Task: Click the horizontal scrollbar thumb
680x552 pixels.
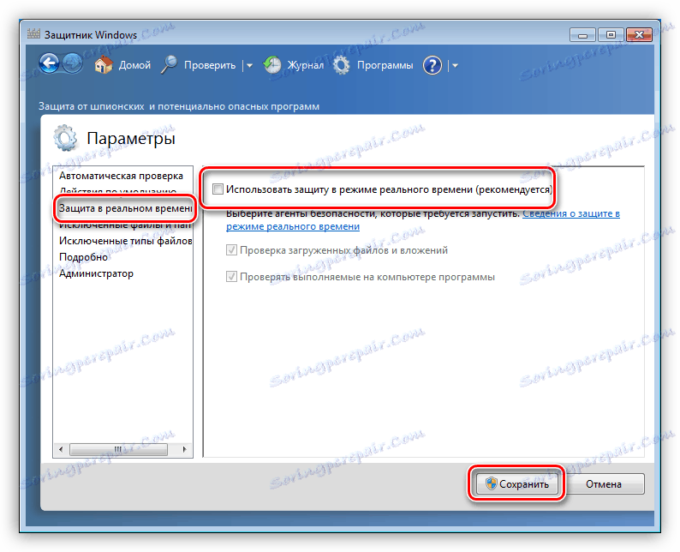Action: 118,449
